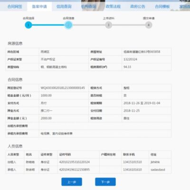Click the highlighted step 2 circle
Image resolution: width=190 pixels, height=190 pixels.
68,25
